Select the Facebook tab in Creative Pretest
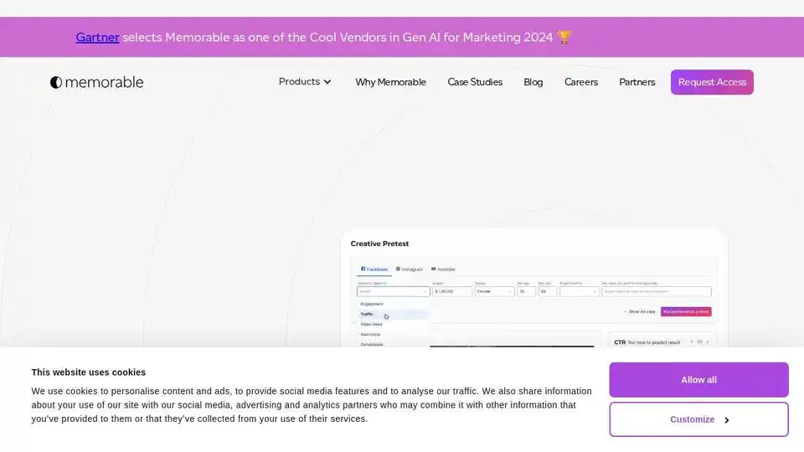The image size is (804, 452). pos(374,269)
